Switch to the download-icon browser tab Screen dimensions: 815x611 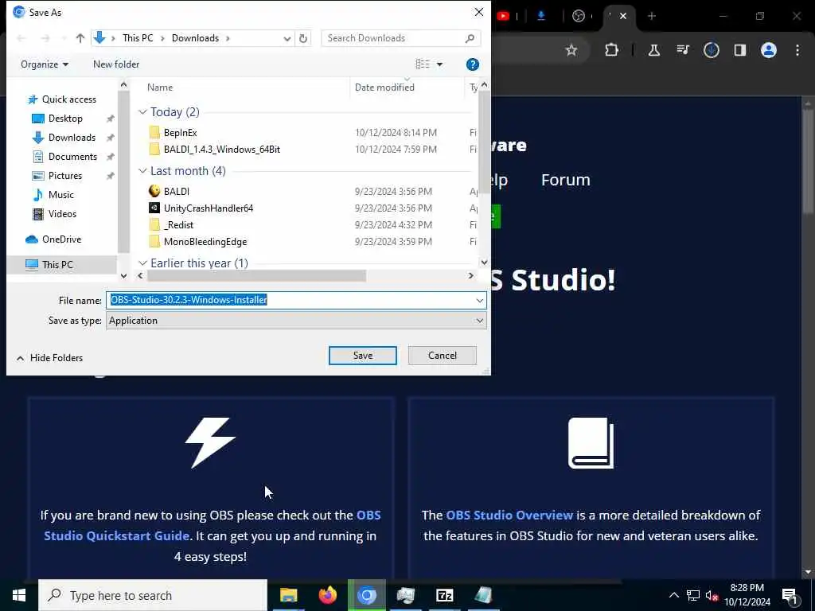click(x=541, y=16)
